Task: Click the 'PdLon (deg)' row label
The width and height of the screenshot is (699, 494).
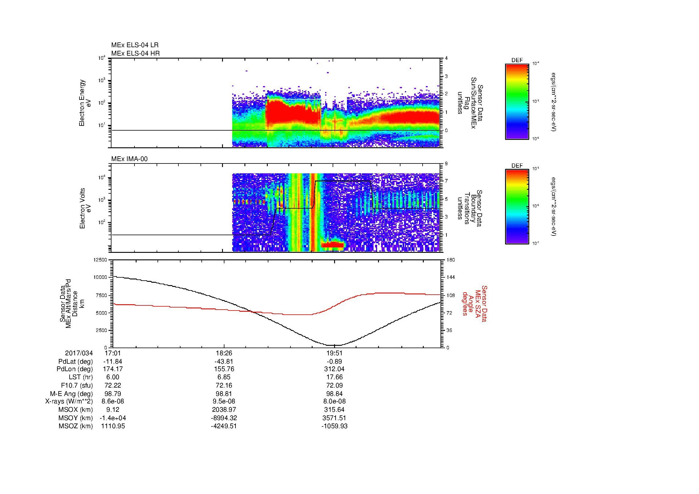Action: 75,369
